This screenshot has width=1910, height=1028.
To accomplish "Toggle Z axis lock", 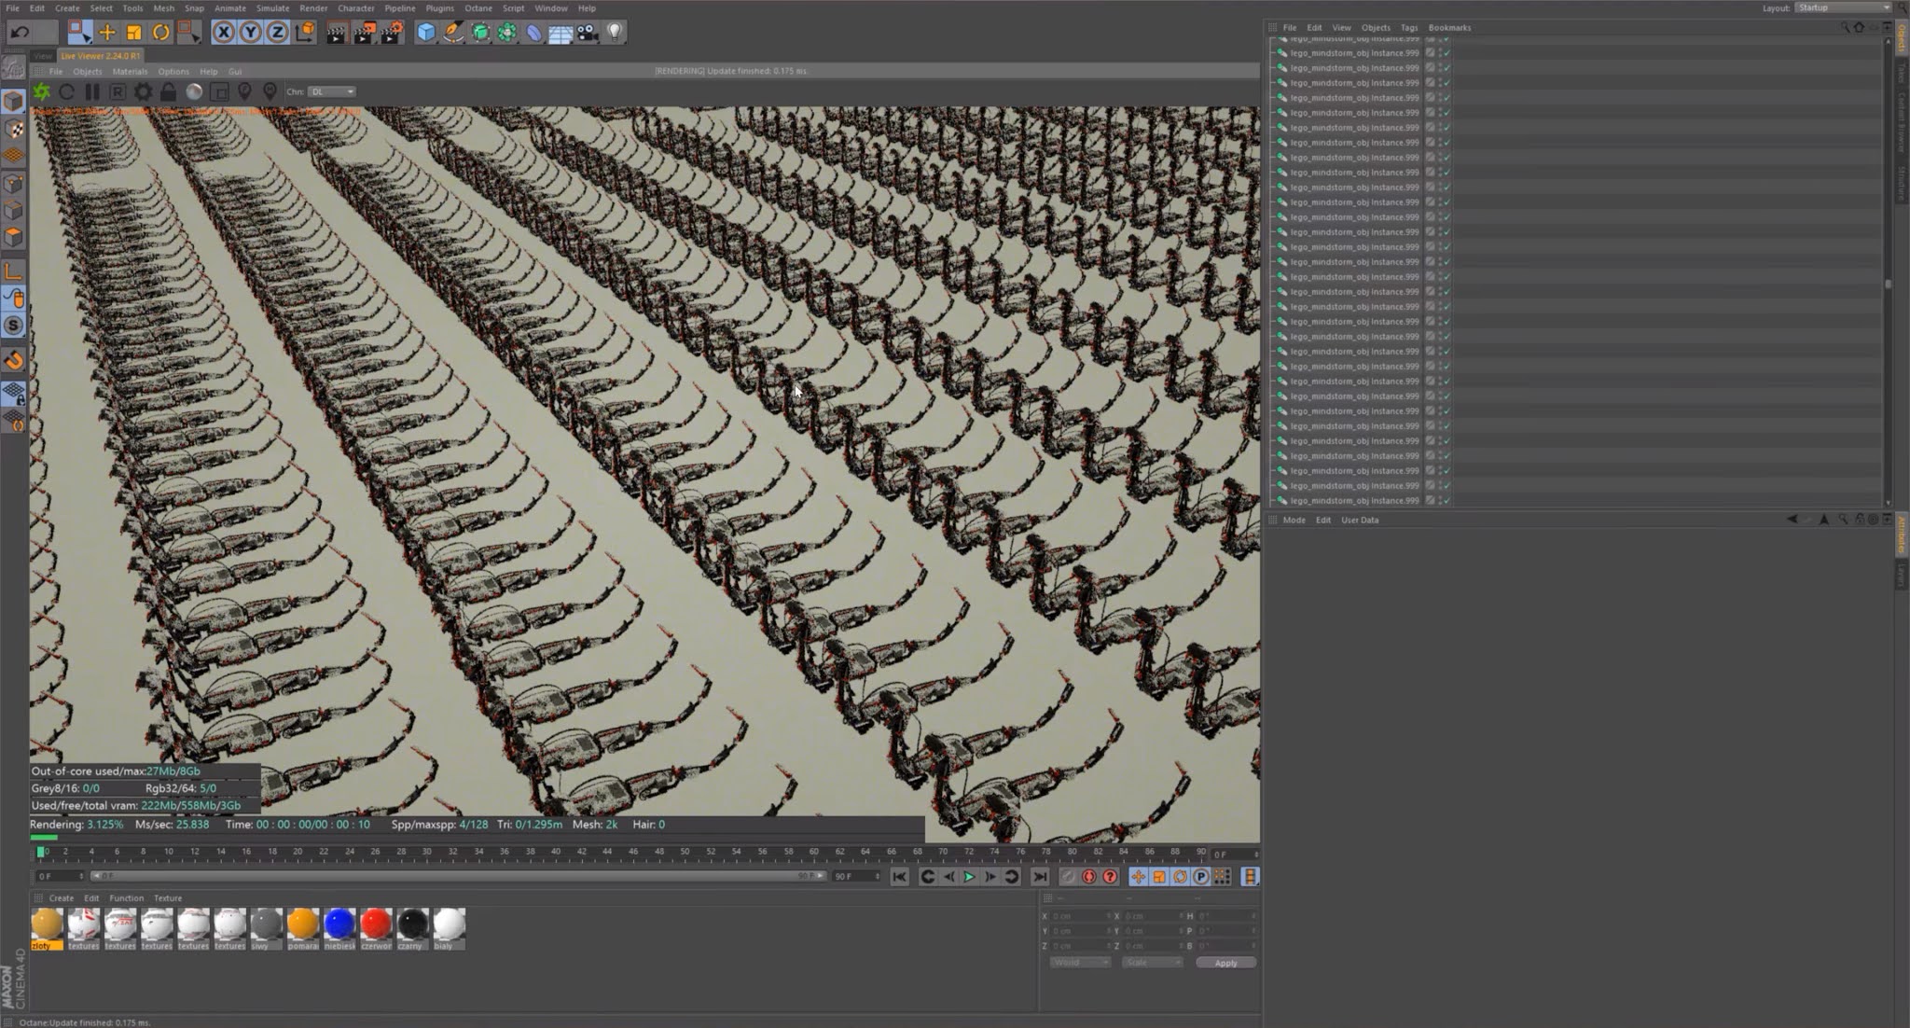I will (277, 33).
